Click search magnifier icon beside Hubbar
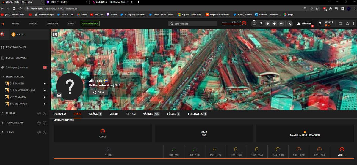 click(39, 113)
